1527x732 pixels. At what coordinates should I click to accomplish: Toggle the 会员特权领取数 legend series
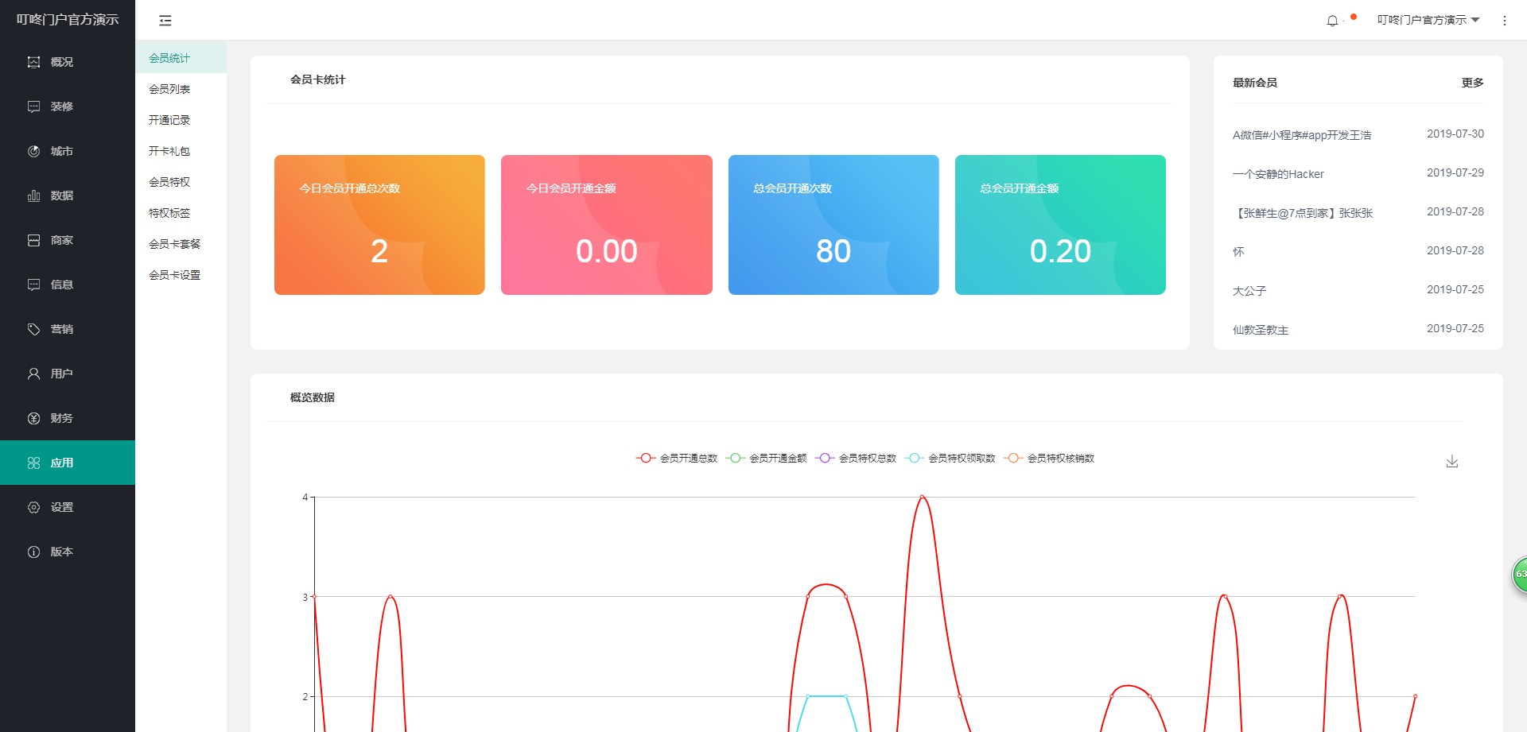950,458
